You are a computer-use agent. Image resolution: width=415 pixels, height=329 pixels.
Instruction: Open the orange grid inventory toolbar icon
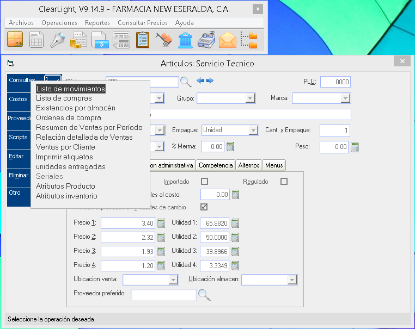15,39
